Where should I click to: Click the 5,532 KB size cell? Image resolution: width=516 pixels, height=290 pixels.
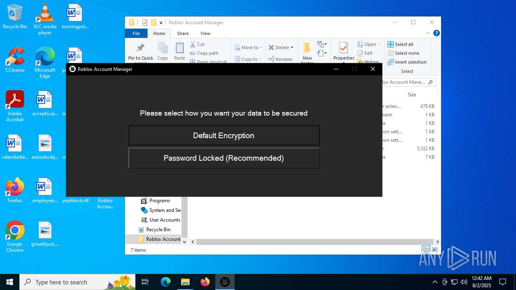point(425,149)
